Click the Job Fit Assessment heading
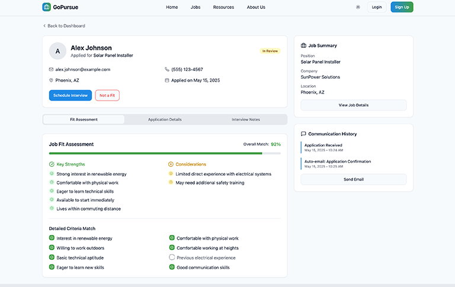 click(71, 144)
